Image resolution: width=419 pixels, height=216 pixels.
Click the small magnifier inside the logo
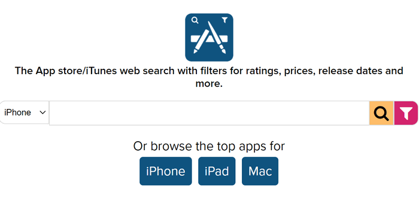195,20
